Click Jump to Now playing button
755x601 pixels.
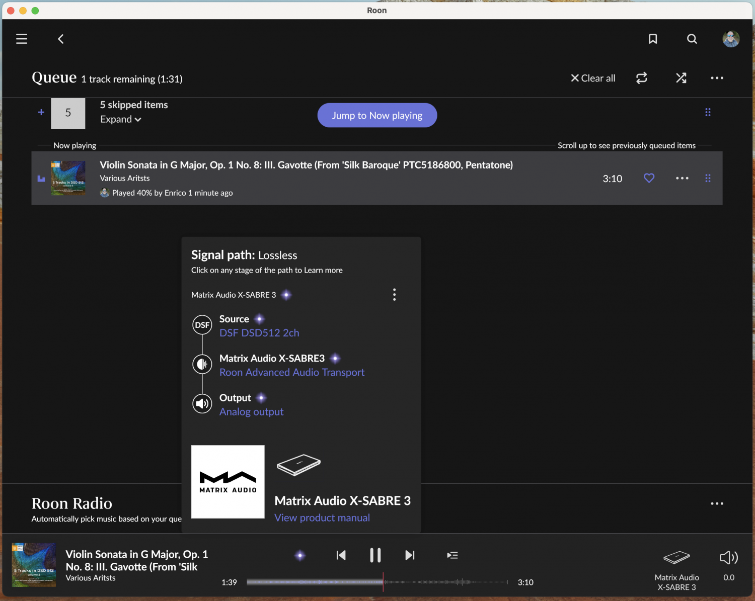point(377,115)
